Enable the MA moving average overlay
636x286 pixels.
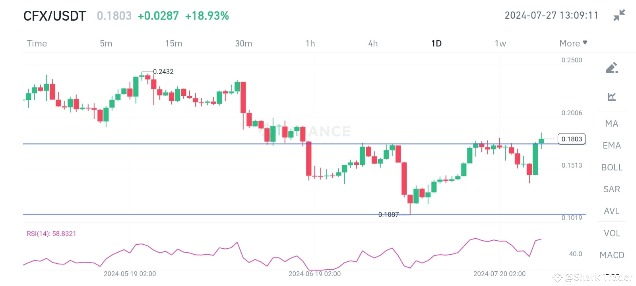(x=611, y=124)
